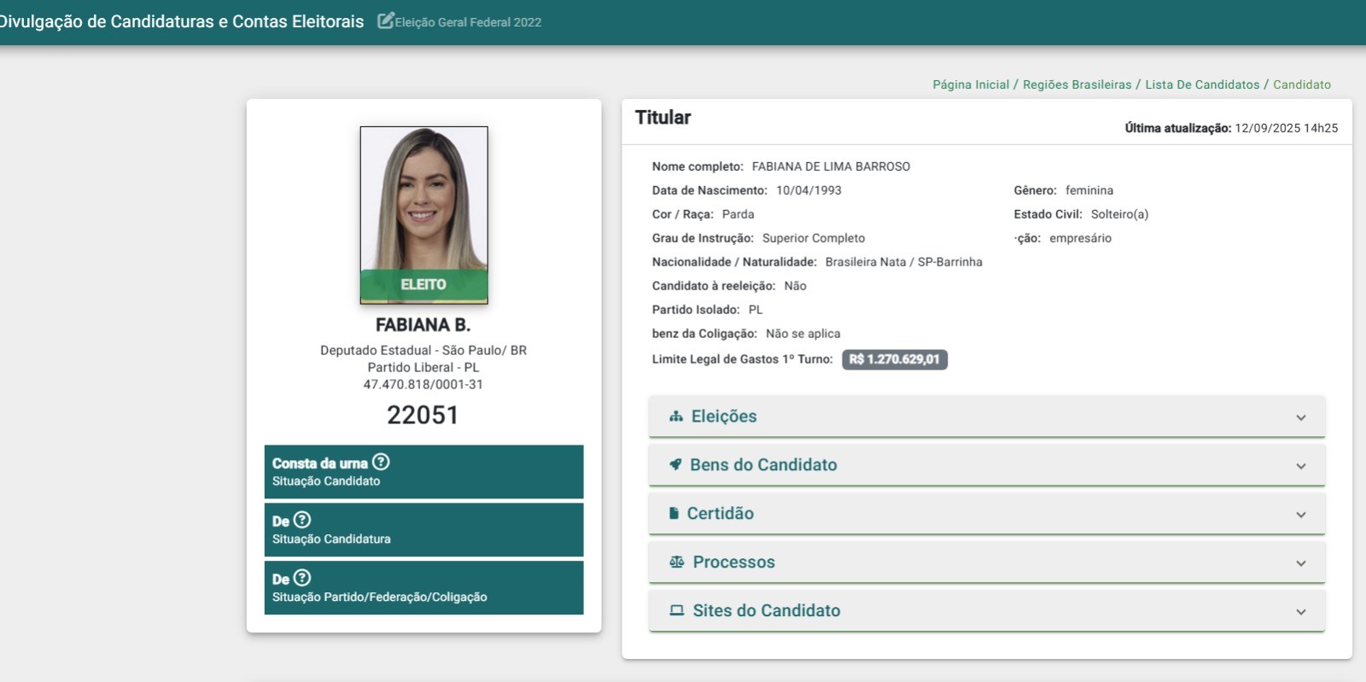Click the occupation value empresário
1366x682 pixels.
(1080, 238)
